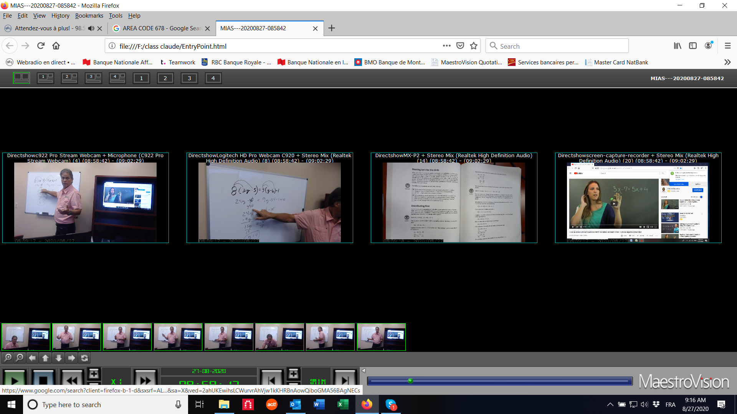Toggle the MX-P2 camera panel view
Viewport: 737px width, 414px height.
189,78
